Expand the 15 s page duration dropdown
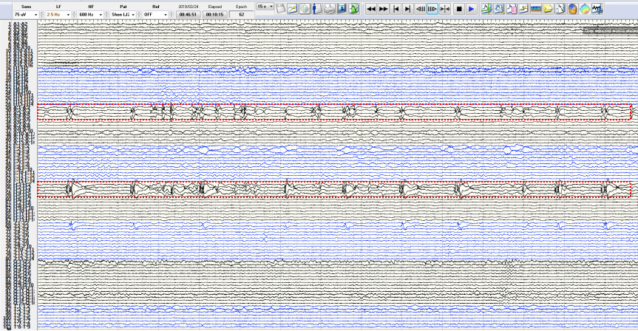 tap(271, 6)
